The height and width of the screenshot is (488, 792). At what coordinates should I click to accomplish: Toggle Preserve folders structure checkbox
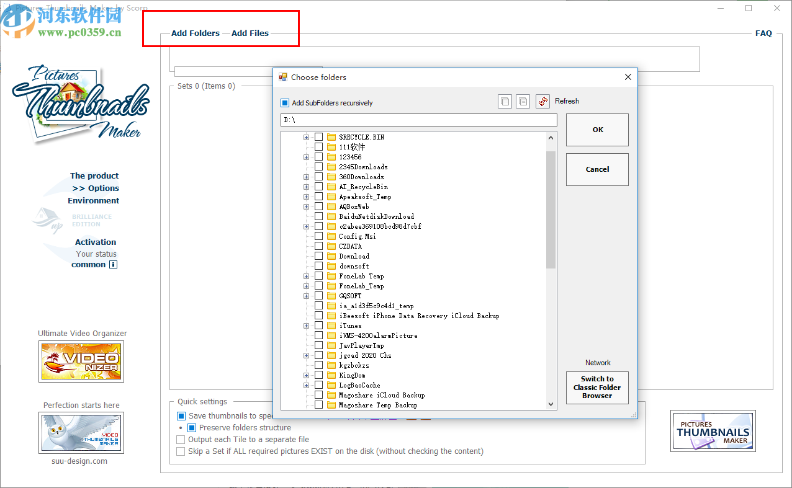click(192, 428)
